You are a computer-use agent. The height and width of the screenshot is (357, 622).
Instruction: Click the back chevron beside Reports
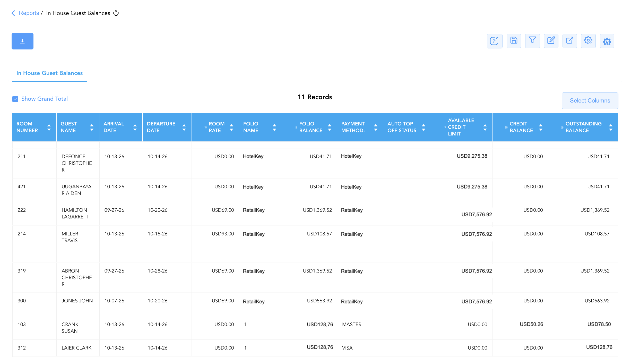pos(13,13)
